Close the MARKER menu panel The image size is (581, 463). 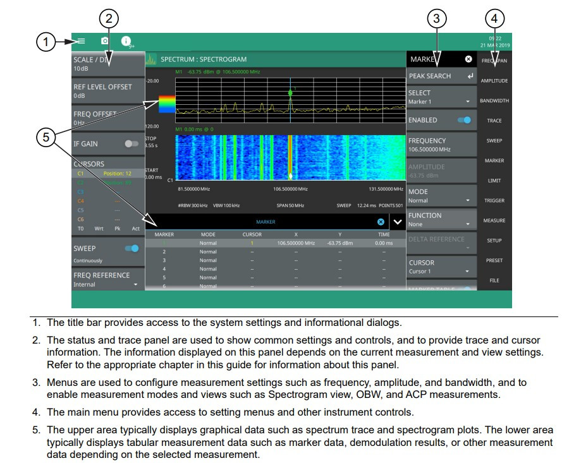468,59
